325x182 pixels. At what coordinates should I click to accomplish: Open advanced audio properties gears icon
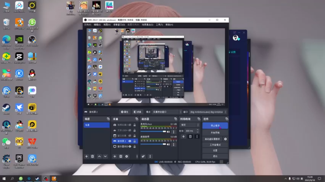coord(143,157)
